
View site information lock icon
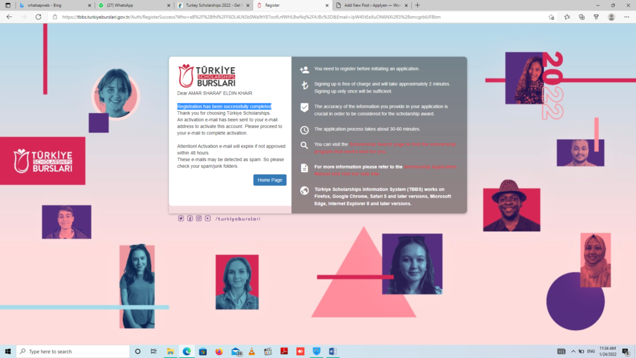55,17
